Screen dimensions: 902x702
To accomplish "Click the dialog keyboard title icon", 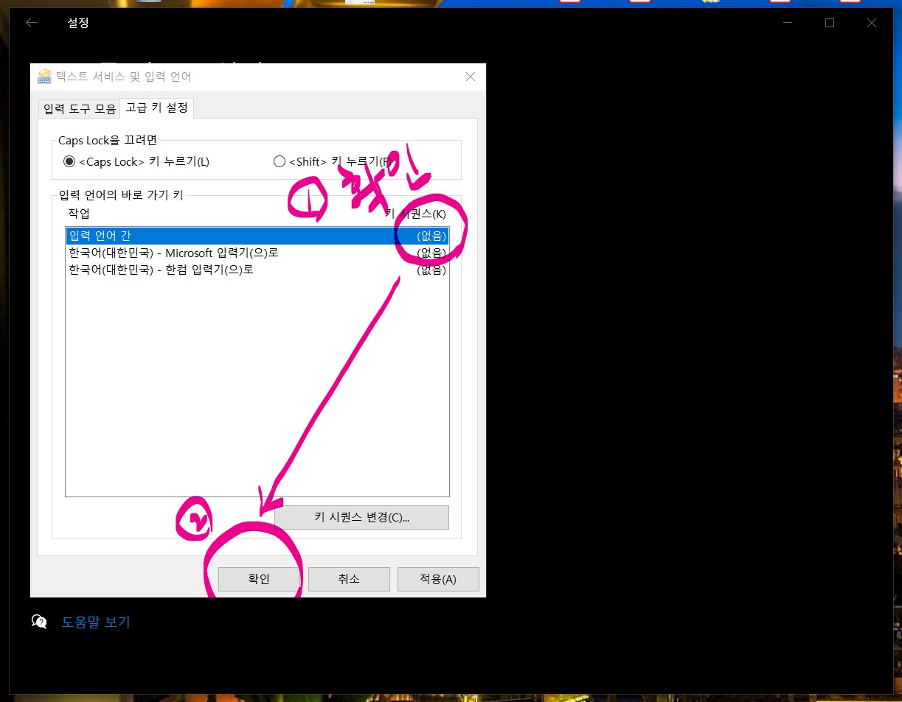I will tap(45, 77).
